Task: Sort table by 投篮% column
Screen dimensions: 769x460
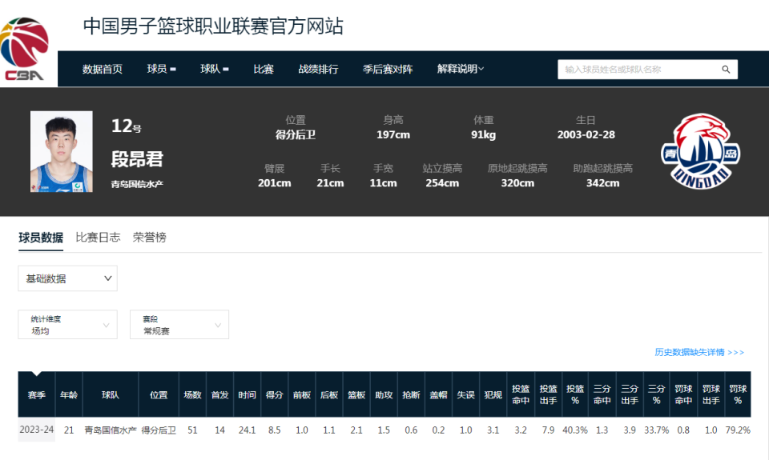Action: 575,395
